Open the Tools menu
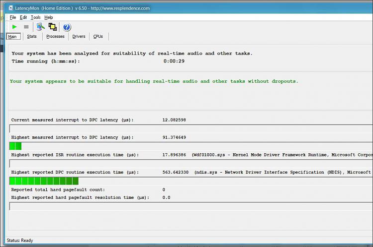The width and height of the screenshot is (373, 247). click(x=36, y=17)
